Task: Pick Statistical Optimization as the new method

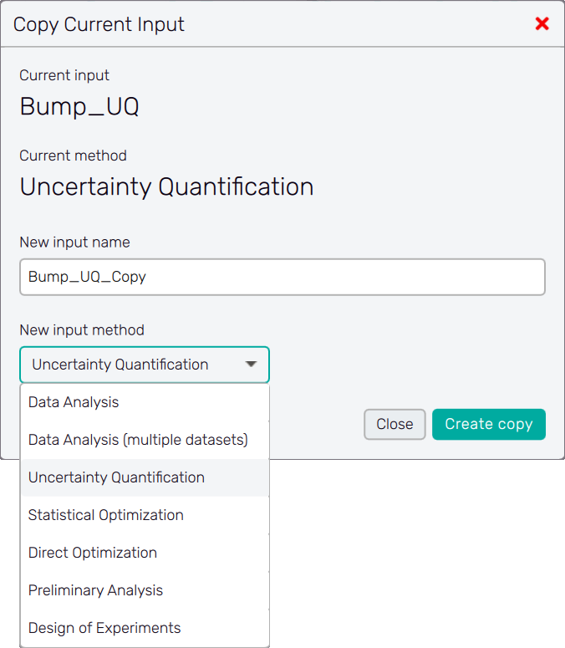Action: (106, 515)
